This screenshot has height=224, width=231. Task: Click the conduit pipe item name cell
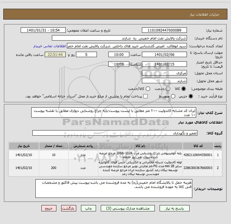click(140, 168)
